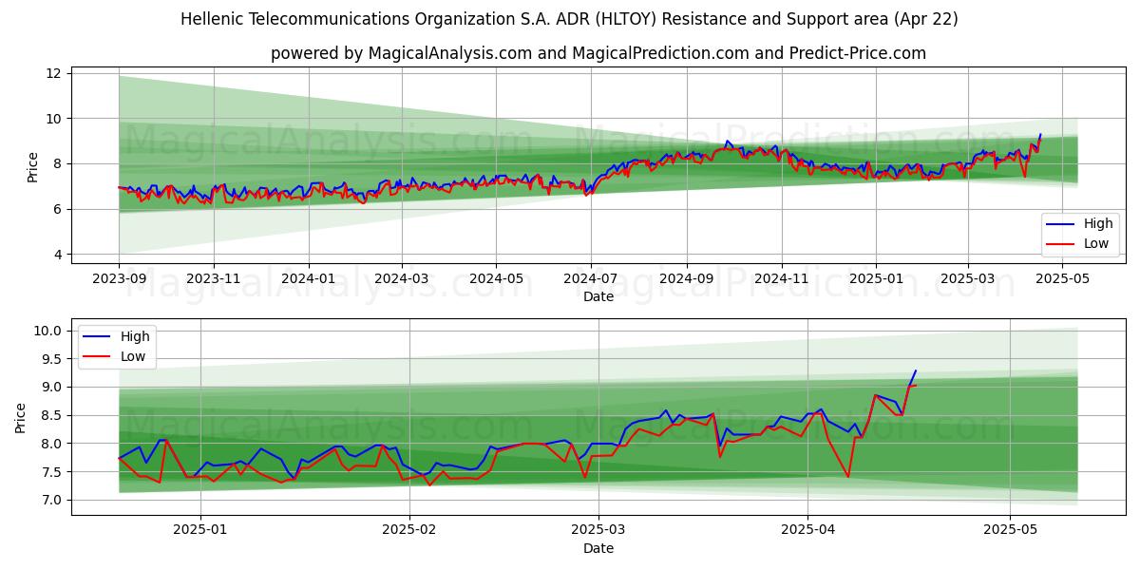
Task: Click the 2024-03 tick label
Action: coord(402,279)
